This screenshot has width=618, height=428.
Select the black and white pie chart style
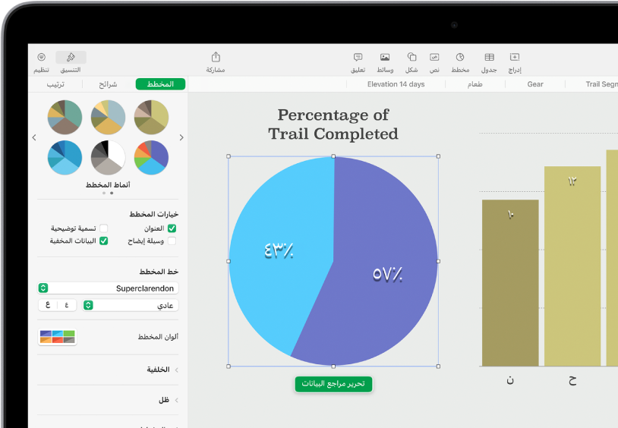tap(108, 157)
